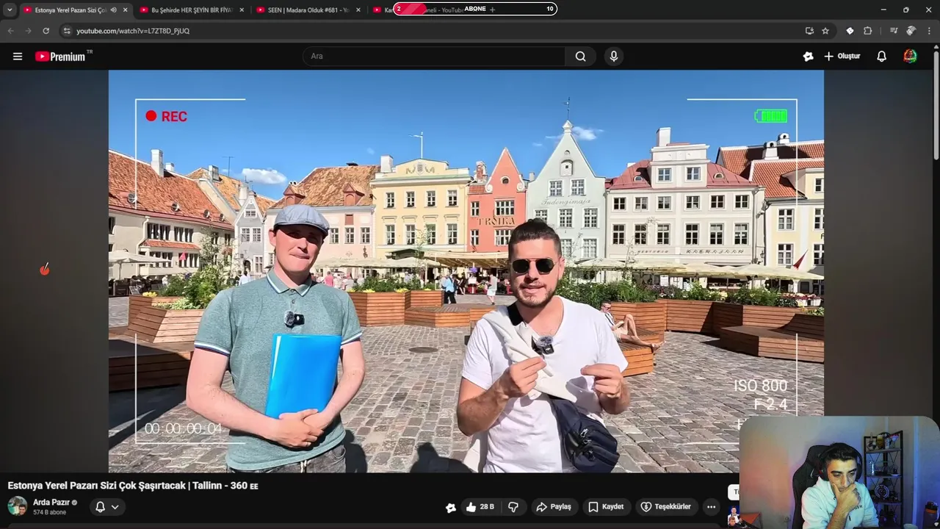
Task: Open more actions three-dot menu
Action: [711, 507]
